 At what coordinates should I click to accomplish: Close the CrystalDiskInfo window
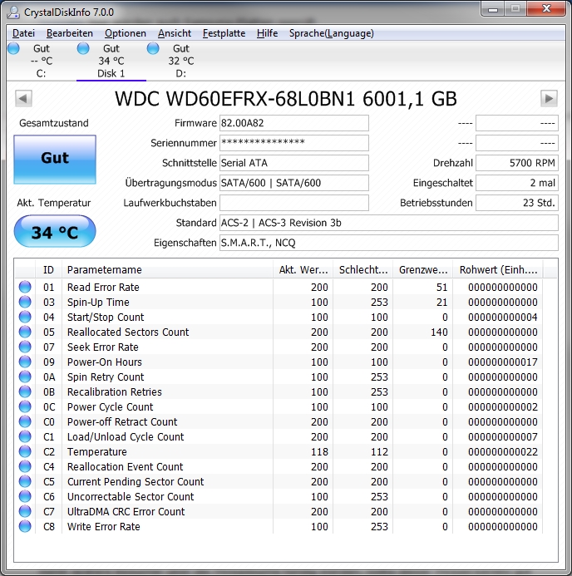546,9
